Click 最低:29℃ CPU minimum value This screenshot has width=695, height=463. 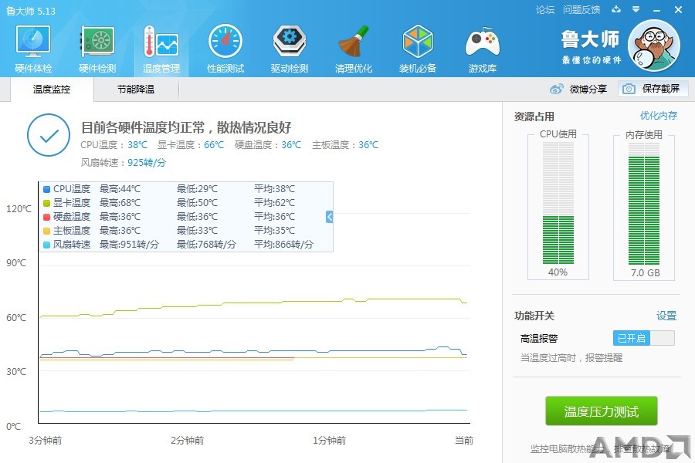pos(197,189)
